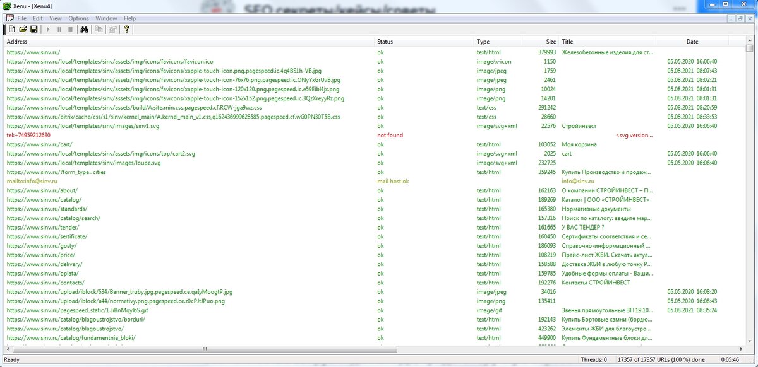Click the Pause toolbar icon
Viewport: 758px width, 367px height.
[x=59, y=29]
